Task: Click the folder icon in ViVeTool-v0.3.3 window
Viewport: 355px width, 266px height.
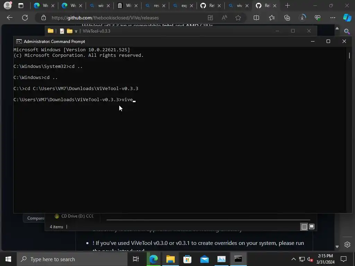Action: point(51,31)
